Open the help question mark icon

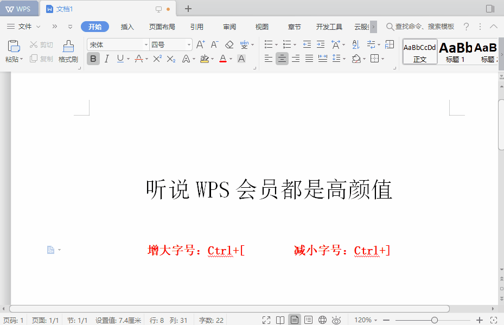pos(466,27)
